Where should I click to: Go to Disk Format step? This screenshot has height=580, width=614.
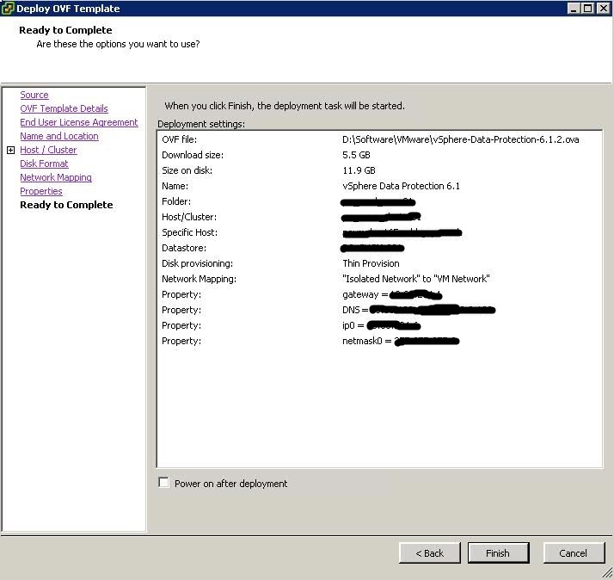(x=44, y=164)
